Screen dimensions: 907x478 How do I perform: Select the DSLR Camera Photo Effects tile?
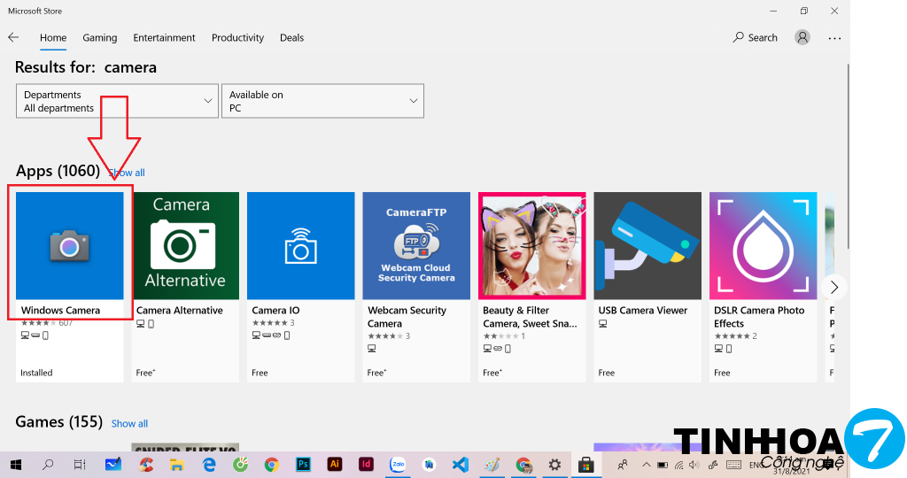(x=763, y=246)
